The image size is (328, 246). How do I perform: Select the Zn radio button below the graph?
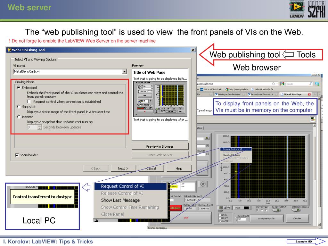tap(262, 210)
